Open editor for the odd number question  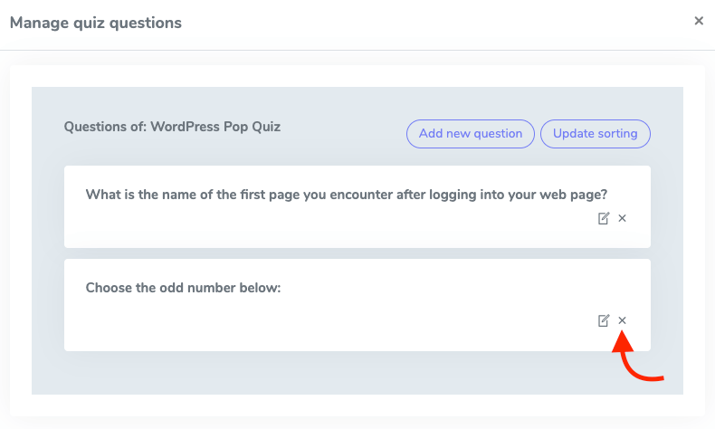click(x=604, y=320)
